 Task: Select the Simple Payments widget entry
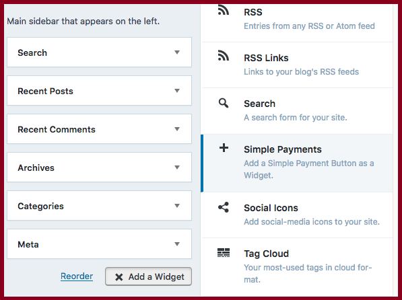tap(297, 163)
